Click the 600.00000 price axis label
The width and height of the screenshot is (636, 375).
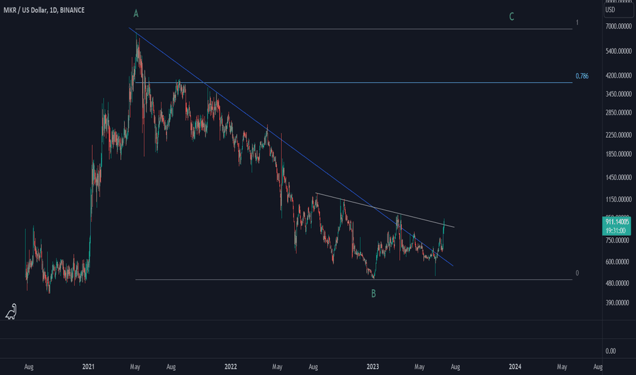coord(619,262)
